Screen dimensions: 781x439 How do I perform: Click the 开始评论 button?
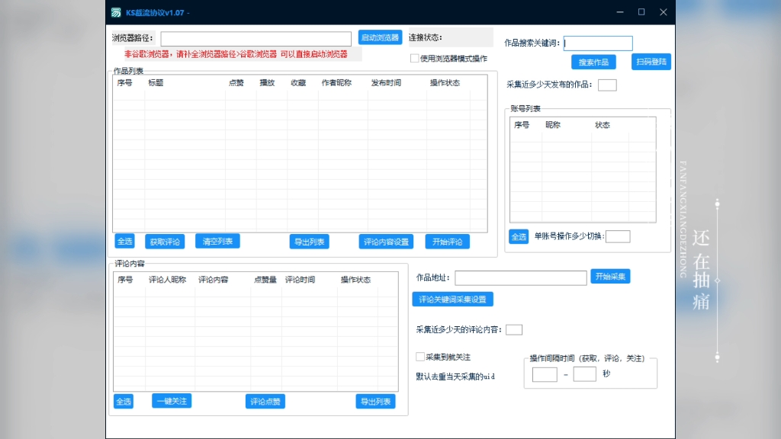(447, 242)
